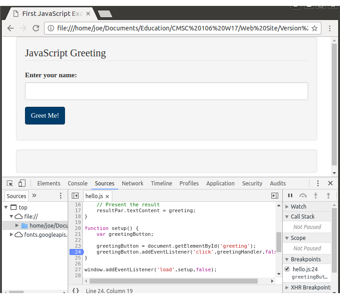
Task: Open the Audits tab
Action: coord(278,184)
